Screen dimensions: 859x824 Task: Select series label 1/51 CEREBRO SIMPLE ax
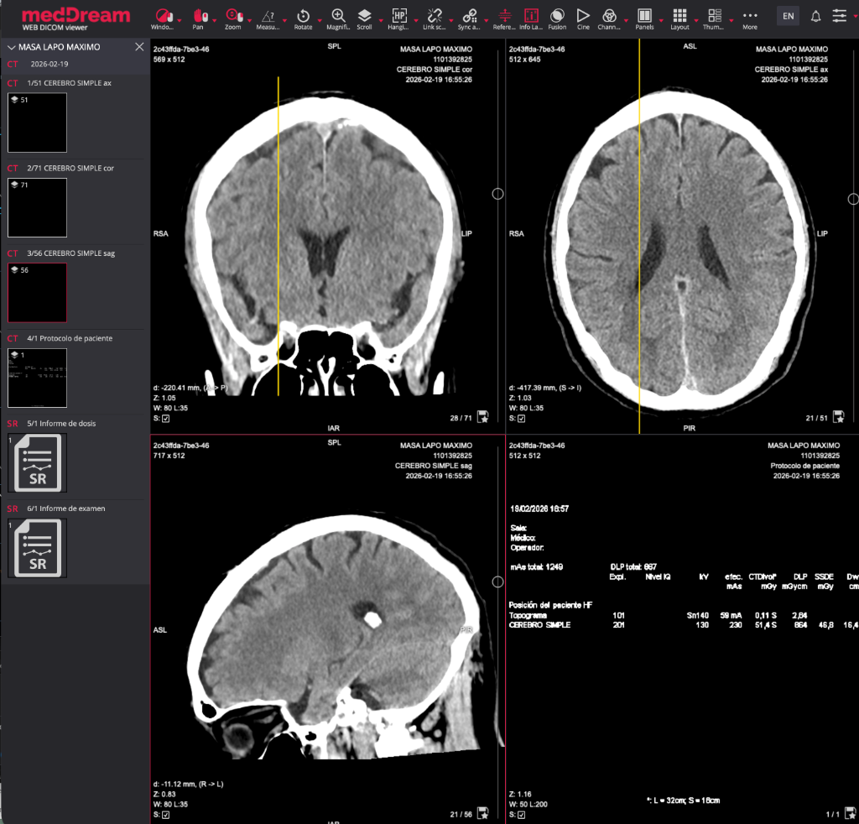coord(69,83)
